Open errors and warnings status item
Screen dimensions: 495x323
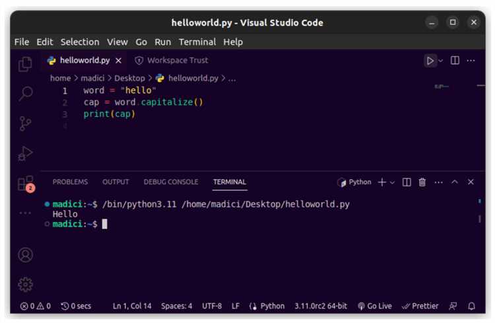click(36, 306)
